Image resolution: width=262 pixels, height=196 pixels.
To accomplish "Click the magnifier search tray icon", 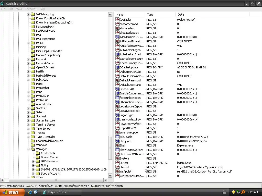I will [243, 192].
